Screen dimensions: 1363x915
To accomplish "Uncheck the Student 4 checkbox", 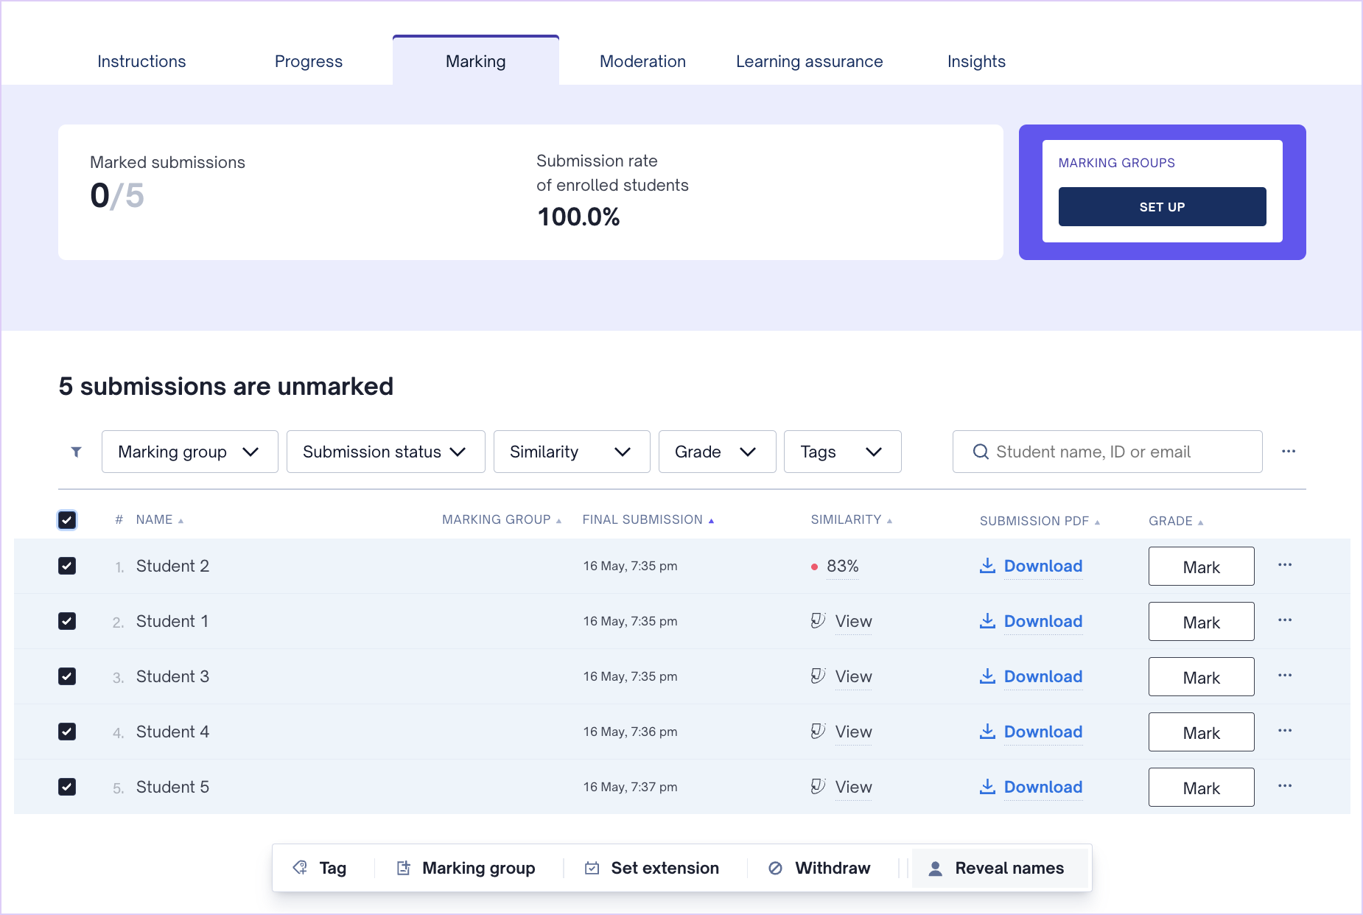I will [x=67, y=732].
